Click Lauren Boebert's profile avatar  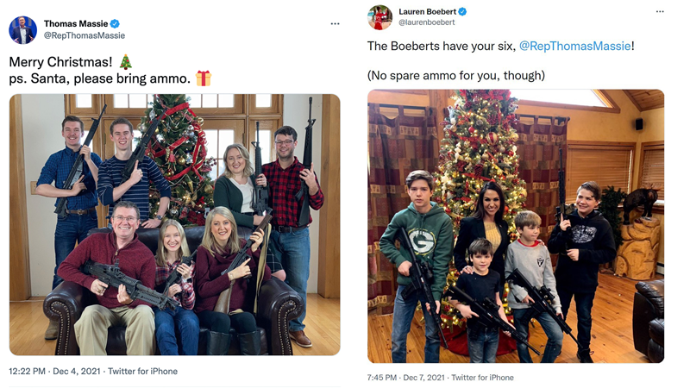coord(380,16)
